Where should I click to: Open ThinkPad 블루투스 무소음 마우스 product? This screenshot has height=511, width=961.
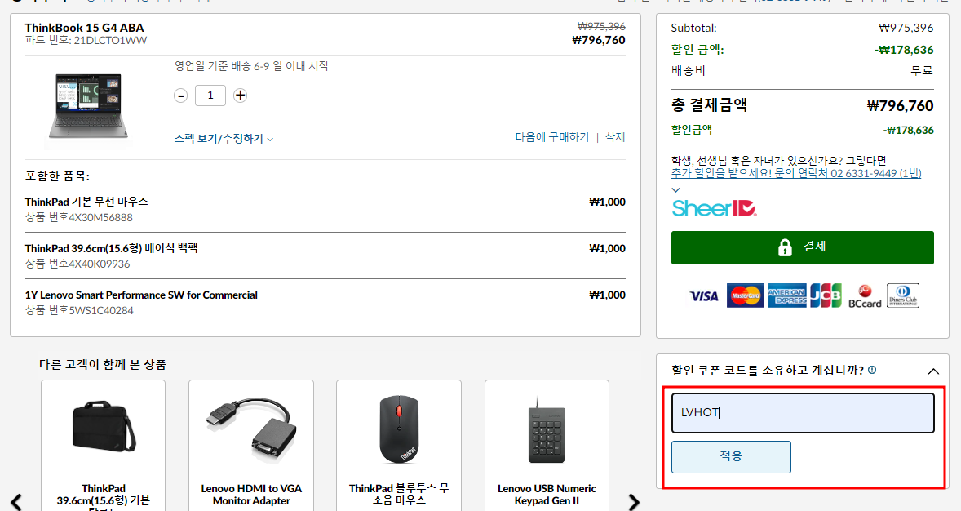pos(399,446)
